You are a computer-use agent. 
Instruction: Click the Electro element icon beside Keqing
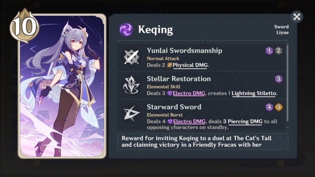point(126,29)
